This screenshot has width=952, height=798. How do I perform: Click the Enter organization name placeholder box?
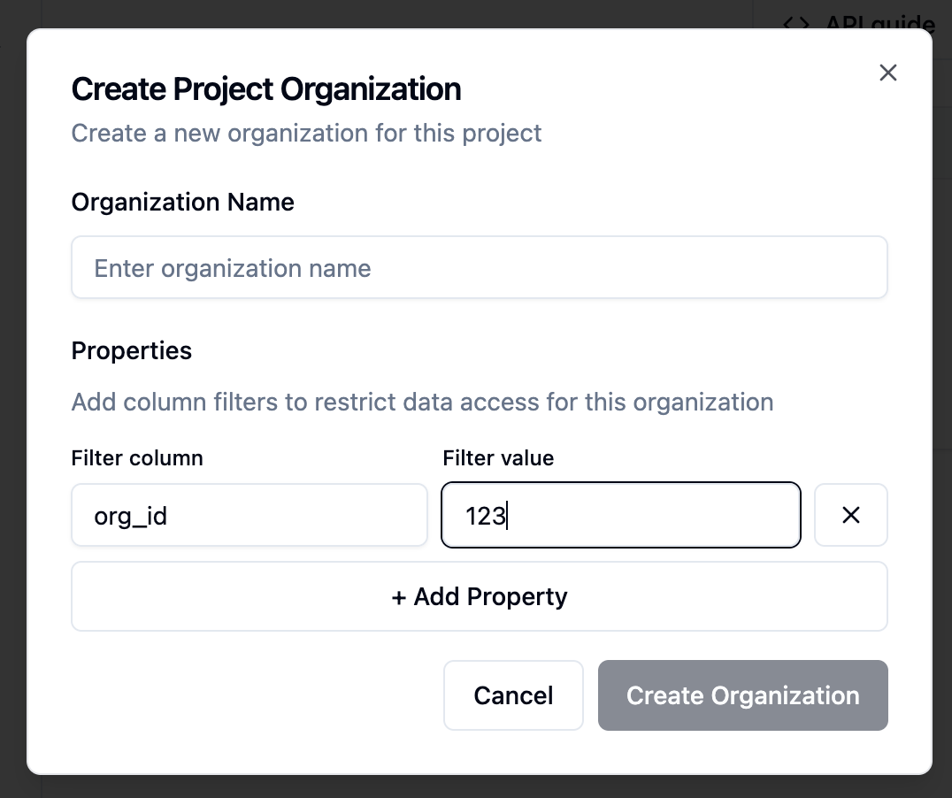(479, 266)
